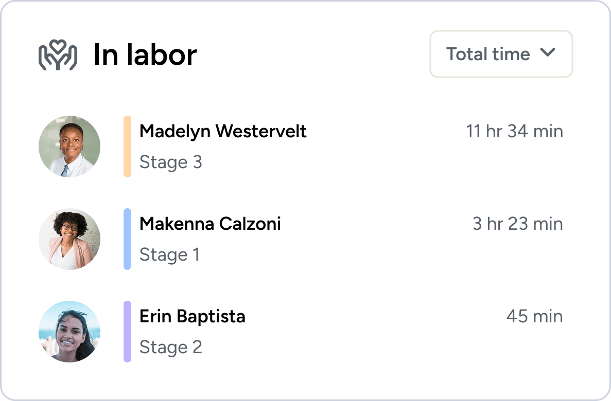This screenshot has width=611, height=401.
Task: Select the Stage 1 label under Makenna
Action: pyautogui.click(x=170, y=254)
